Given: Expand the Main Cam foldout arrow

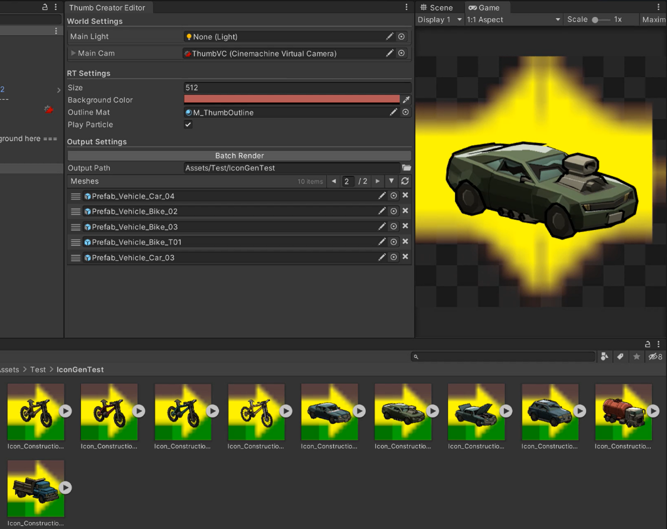Looking at the screenshot, I should pos(73,53).
